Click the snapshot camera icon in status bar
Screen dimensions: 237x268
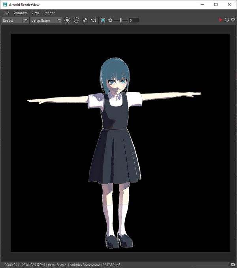click(x=233, y=264)
